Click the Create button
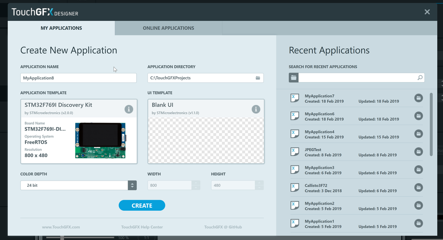Image resolution: width=443 pixels, height=240 pixels. pyautogui.click(x=142, y=205)
